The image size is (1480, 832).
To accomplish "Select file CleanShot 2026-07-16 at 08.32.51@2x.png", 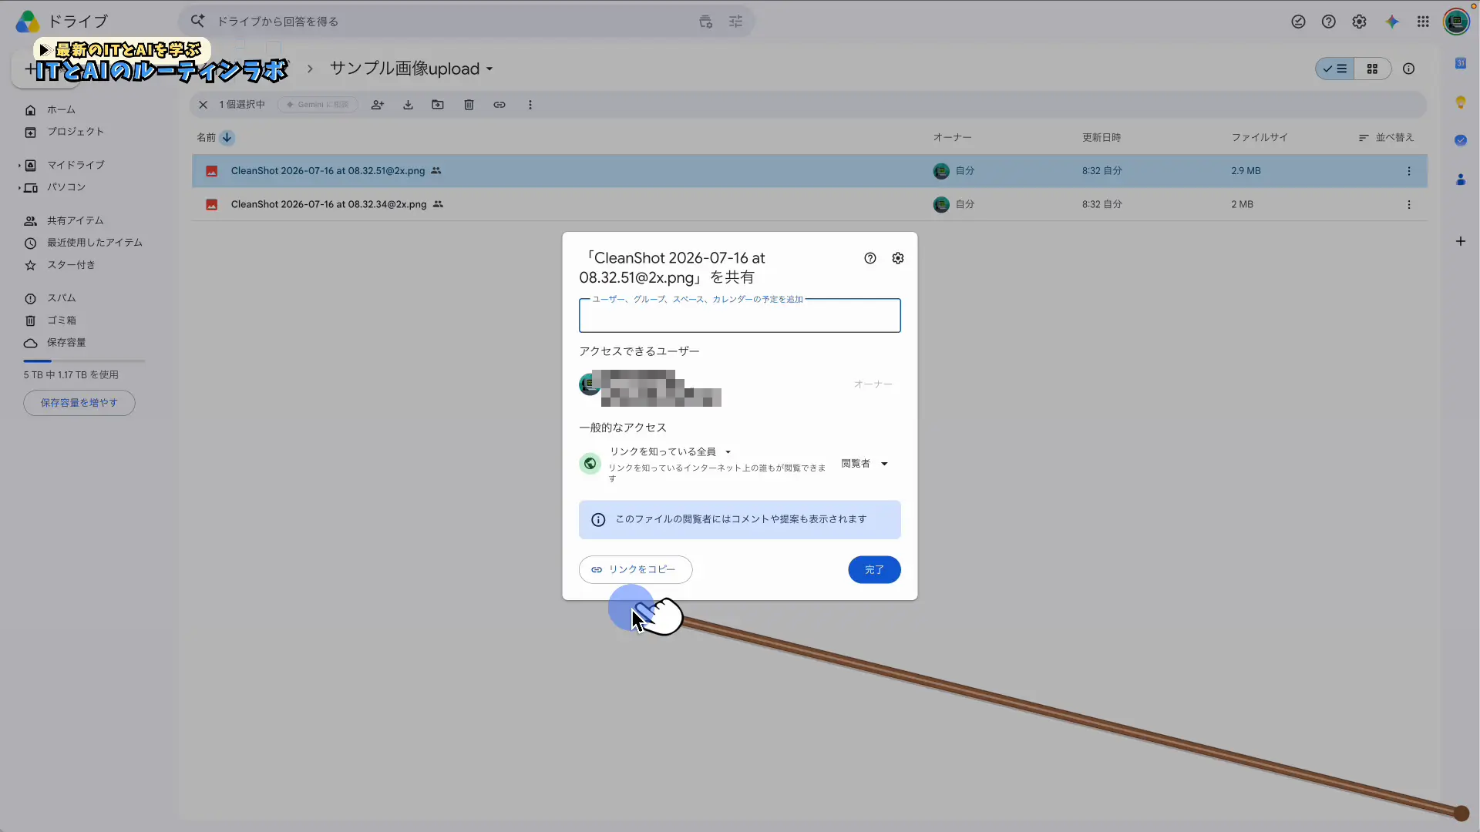I will click(x=809, y=171).
